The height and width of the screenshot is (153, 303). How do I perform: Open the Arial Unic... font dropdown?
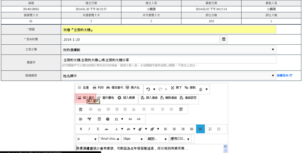tap(110, 139)
